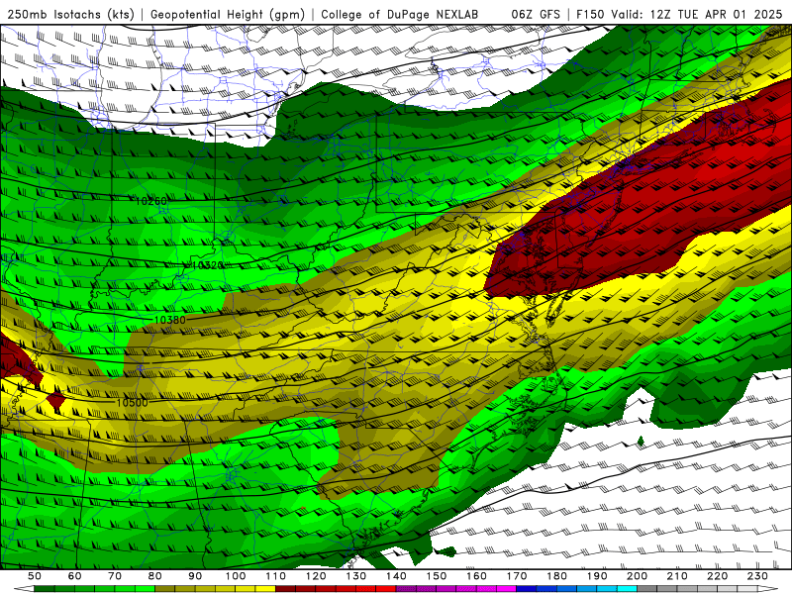
Task: Click the color bar value label 50
Action: [35, 576]
